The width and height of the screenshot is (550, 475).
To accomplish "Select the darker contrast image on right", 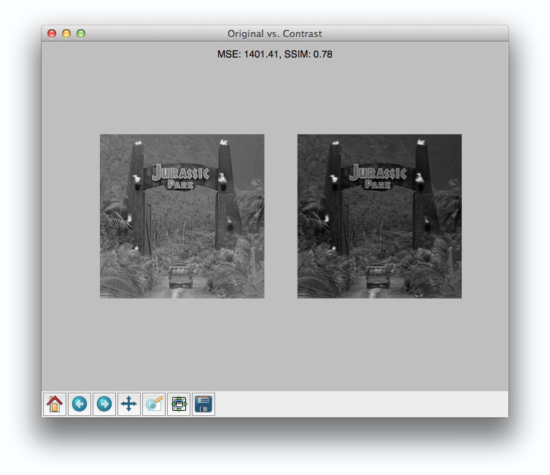I will tap(379, 216).
